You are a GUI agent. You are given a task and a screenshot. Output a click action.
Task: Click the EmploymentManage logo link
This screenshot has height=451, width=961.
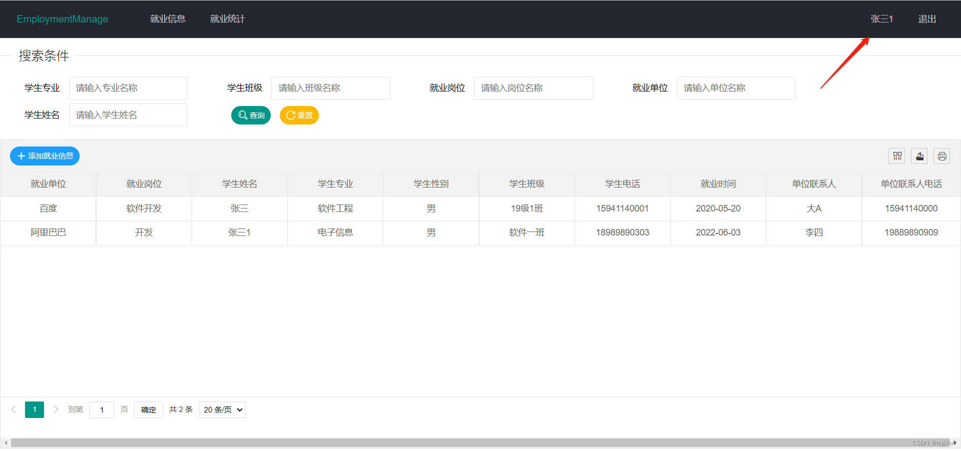point(63,19)
